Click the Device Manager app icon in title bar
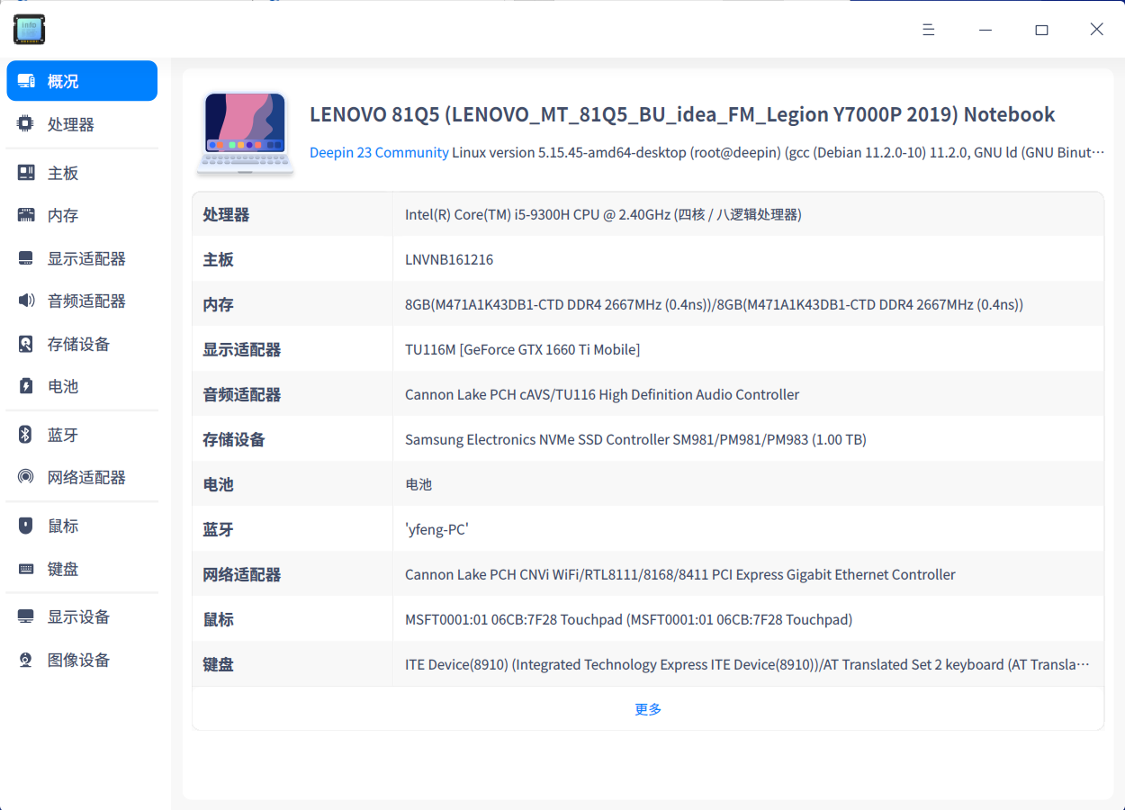 tap(29, 29)
